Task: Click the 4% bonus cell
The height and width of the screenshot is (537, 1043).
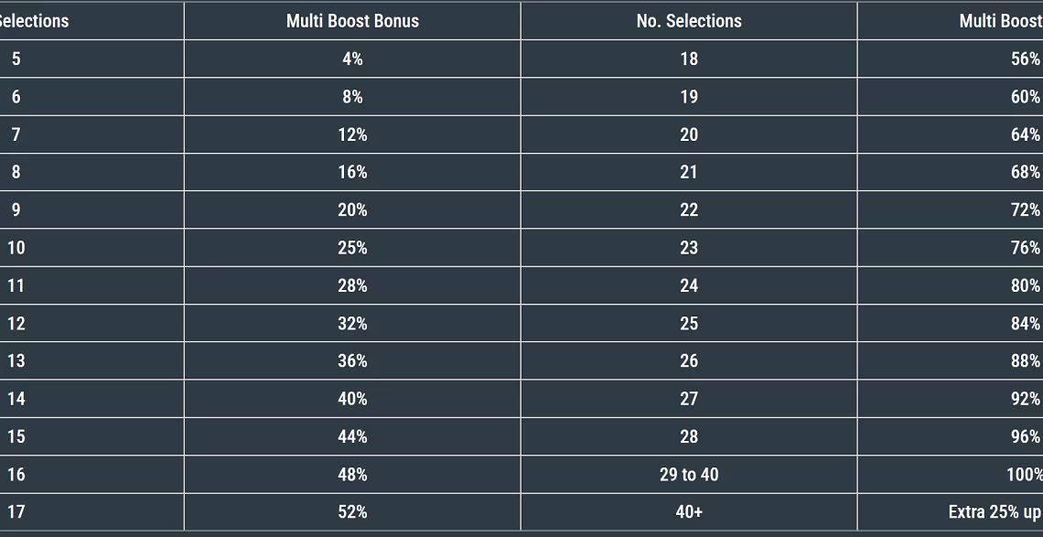Action: tap(352, 59)
